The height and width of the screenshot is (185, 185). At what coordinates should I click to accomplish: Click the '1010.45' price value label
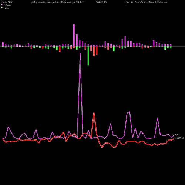tap(179, 138)
